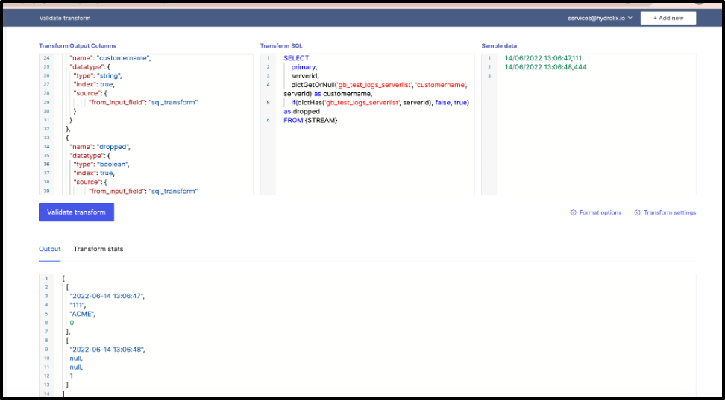
Task: Click the Transform settings gear icon
Action: click(x=637, y=212)
